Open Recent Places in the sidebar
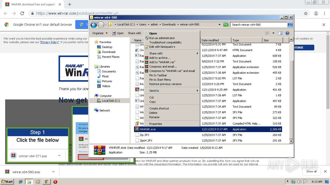The width and height of the screenshot is (330, 185). (111, 57)
